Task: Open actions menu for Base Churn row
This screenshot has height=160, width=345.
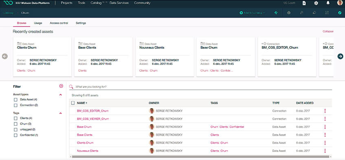Action: [x=325, y=127]
